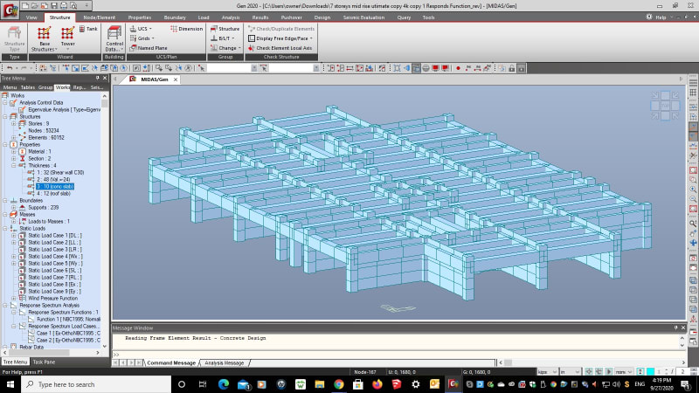Open the Change group dropdown

tap(226, 48)
